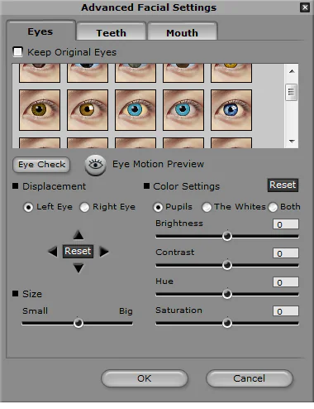The image size is (314, 409).
Task: Click the Saturation slider handle
Action: click(227, 323)
